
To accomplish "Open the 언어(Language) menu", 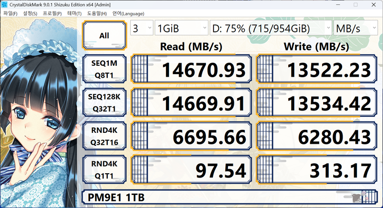I will pyautogui.click(x=128, y=13).
